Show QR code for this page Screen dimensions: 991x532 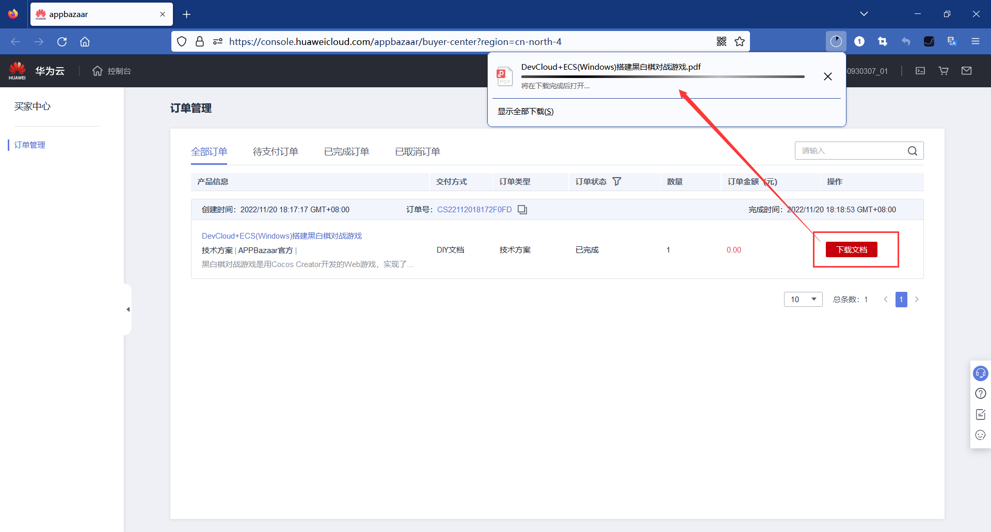[722, 42]
